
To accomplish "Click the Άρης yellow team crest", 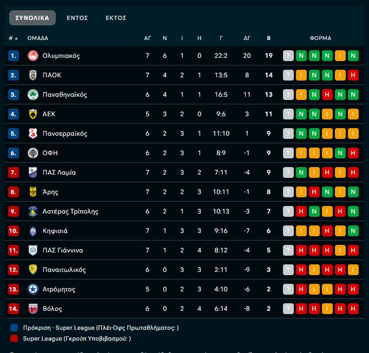I will click(32, 192).
